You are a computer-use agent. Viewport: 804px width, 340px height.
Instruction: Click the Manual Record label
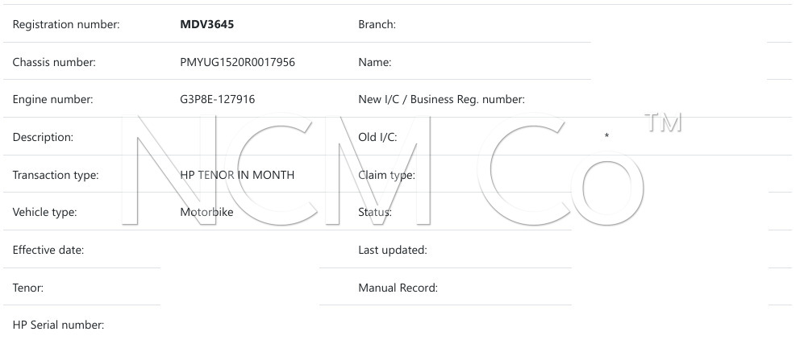tap(398, 288)
